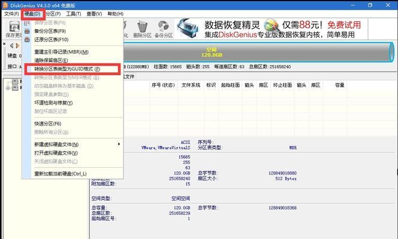Click the next disk right arrow
Screen dimensions: 398x239
click(x=17, y=46)
